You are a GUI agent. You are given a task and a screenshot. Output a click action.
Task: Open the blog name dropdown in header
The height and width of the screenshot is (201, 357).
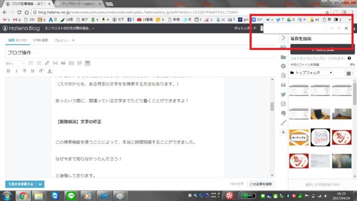[69, 28]
